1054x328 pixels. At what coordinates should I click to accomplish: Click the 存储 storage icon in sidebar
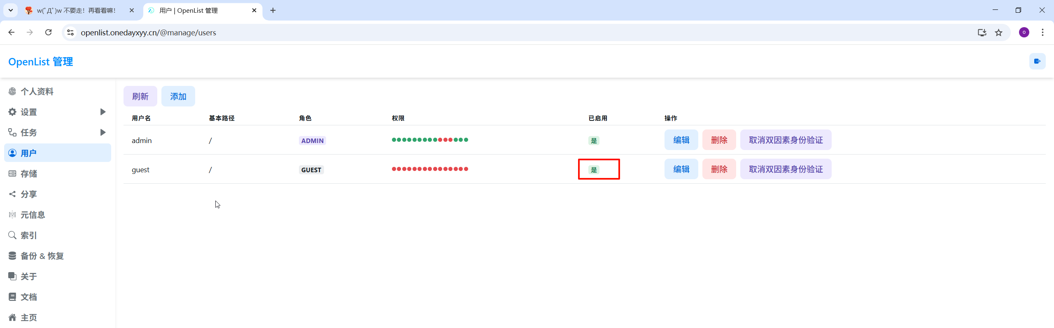[12, 174]
